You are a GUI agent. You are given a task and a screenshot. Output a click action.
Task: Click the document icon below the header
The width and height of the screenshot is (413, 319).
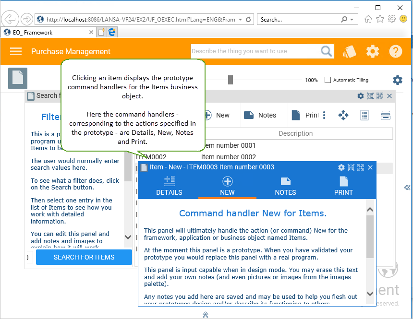18,78
